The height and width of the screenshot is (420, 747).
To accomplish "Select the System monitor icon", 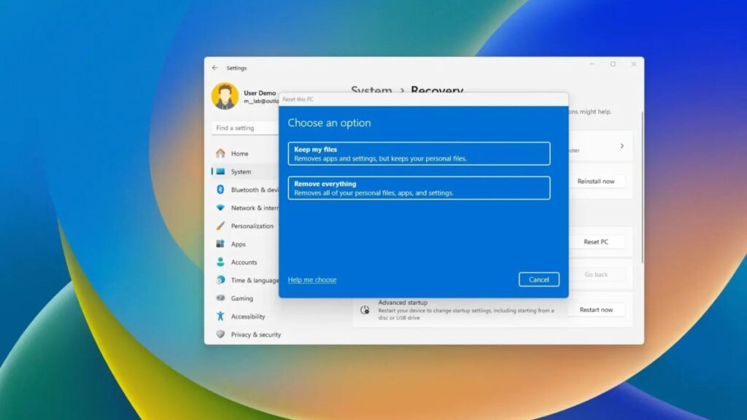I will [x=220, y=172].
